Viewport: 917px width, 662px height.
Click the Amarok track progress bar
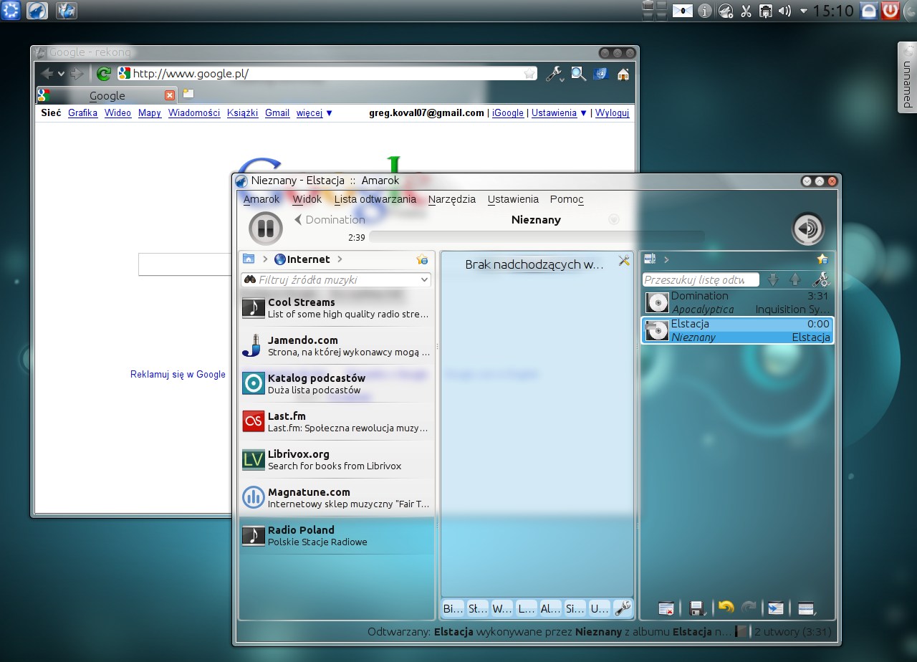coord(536,237)
